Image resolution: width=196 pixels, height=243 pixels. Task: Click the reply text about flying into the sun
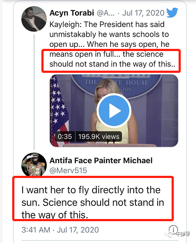coord(93,202)
